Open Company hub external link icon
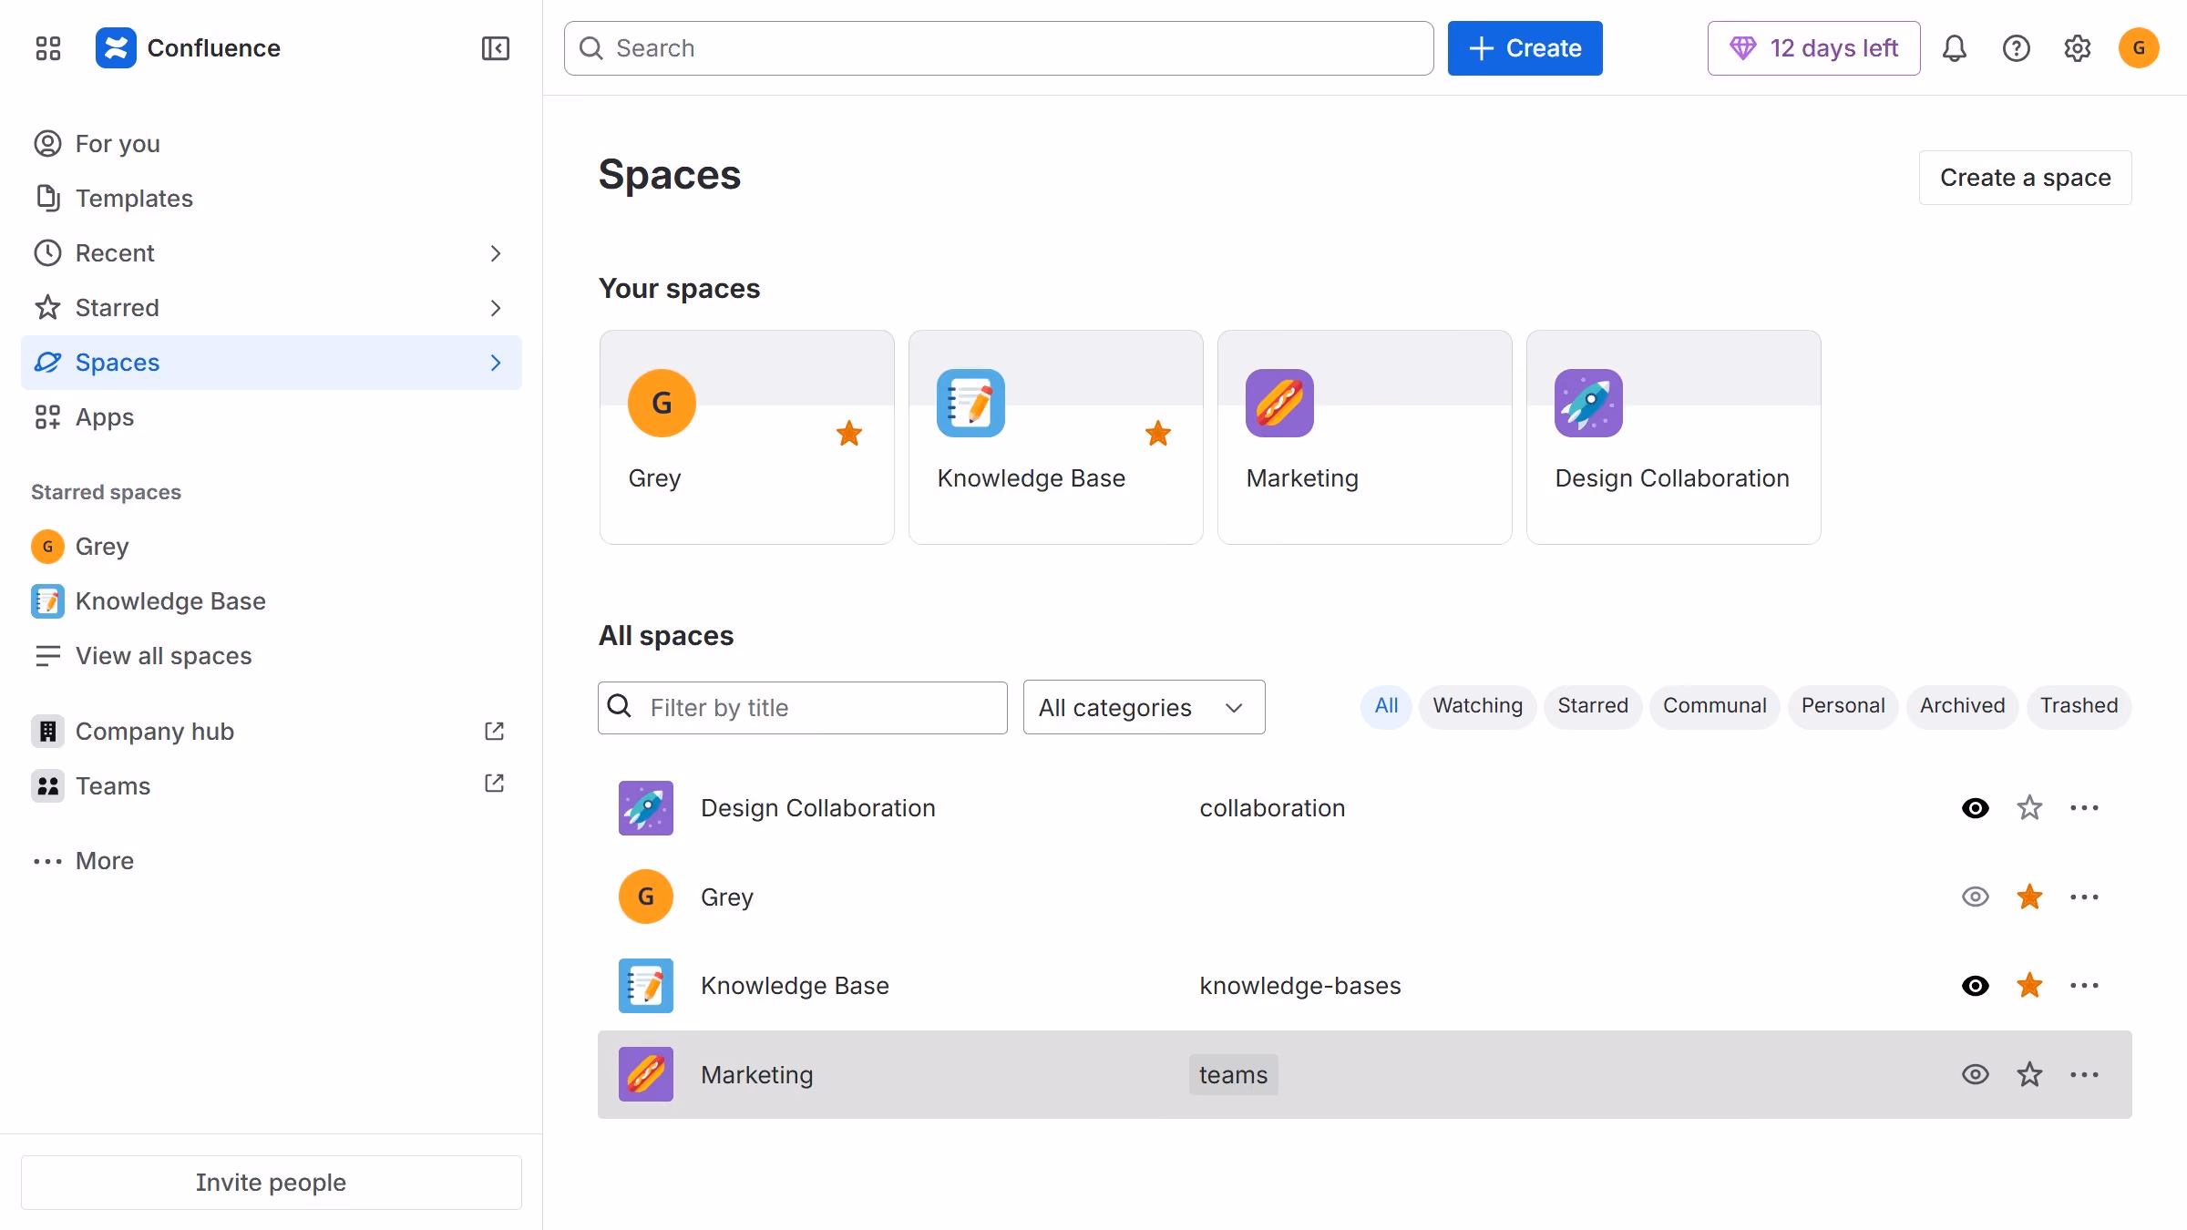Image resolution: width=2187 pixels, height=1230 pixels. tap(494, 731)
